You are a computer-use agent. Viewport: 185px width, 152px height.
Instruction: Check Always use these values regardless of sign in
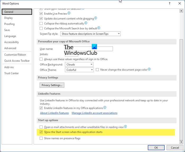[41, 59]
